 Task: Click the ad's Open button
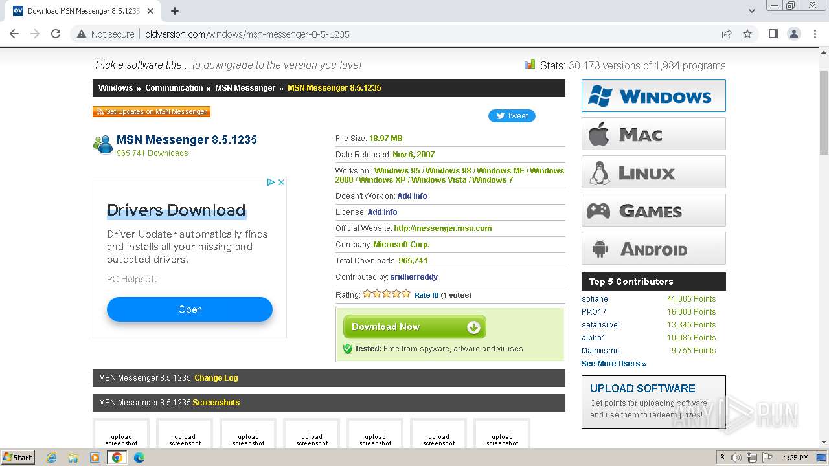[190, 309]
